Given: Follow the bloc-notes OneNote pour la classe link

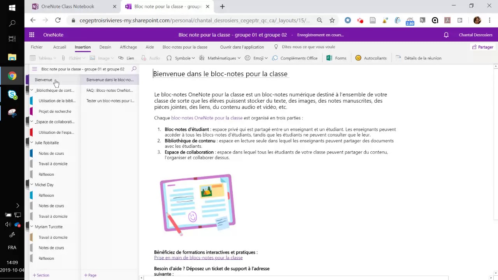Looking at the screenshot, I should coord(207,118).
